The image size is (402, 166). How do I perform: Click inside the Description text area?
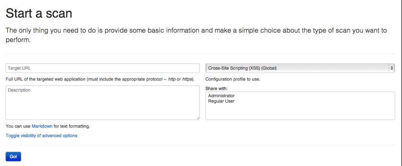(x=102, y=102)
